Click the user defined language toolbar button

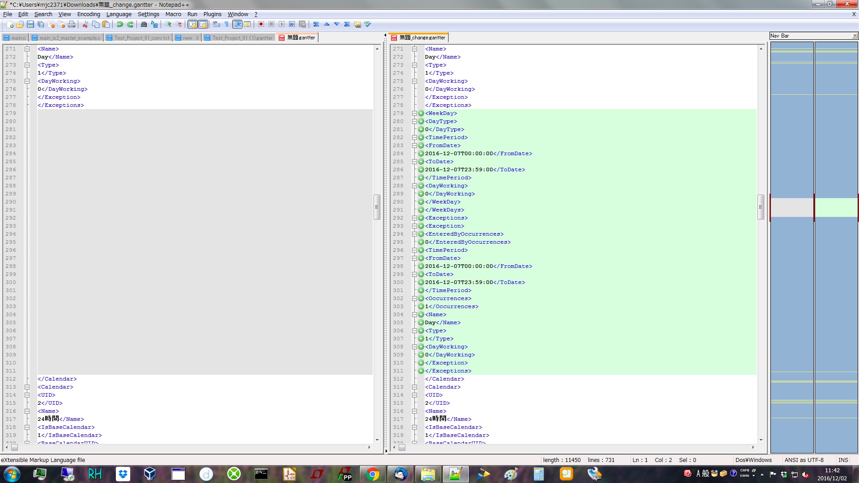click(247, 24)
